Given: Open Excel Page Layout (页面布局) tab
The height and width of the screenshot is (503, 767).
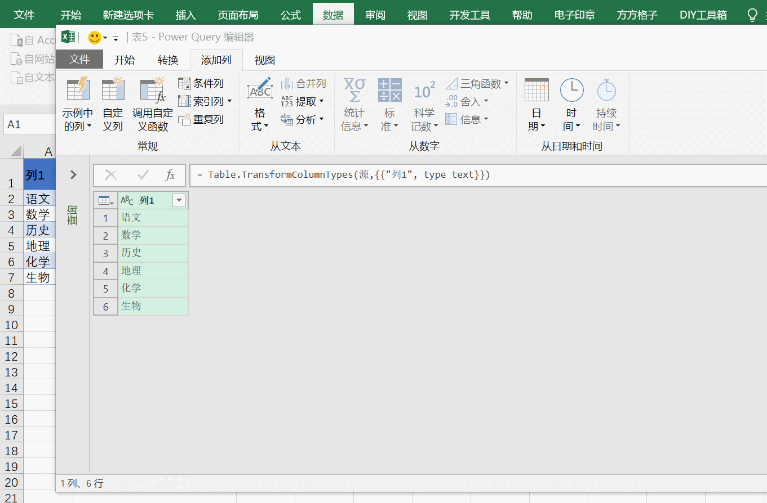Looking at the screenshot, I should [238, 15].
